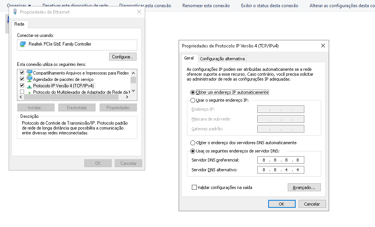Screen dimensions: 375x227
Task: Close the TCP/IPv4 properties dialog
Action: [323, 46]
